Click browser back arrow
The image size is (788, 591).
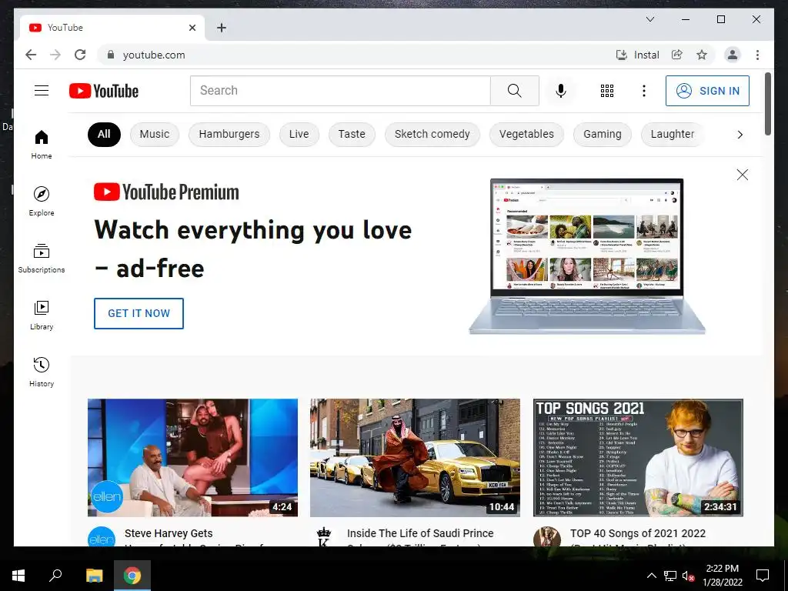[31, 55]
